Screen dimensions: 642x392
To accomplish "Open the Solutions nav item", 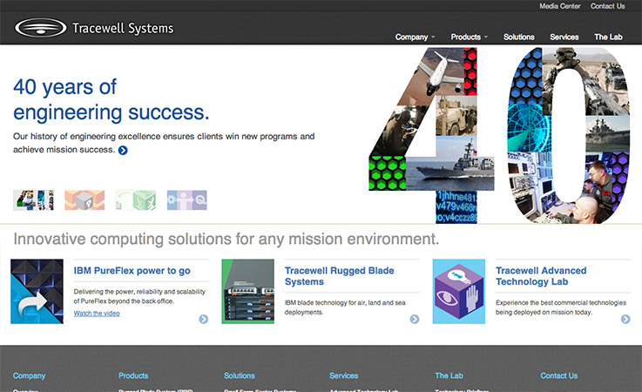I will point(518,37).
